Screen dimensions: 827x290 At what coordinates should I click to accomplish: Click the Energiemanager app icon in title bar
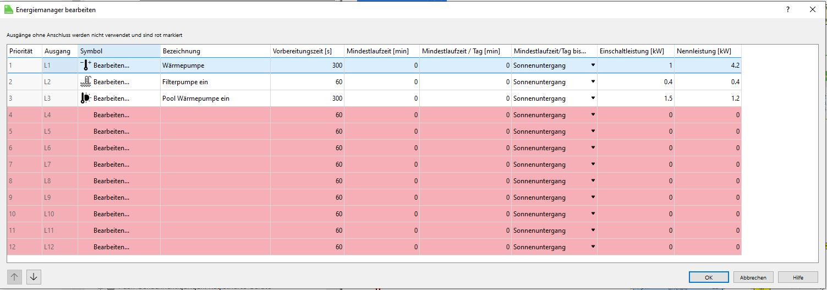pyautogui.click(x=8, y=9)
